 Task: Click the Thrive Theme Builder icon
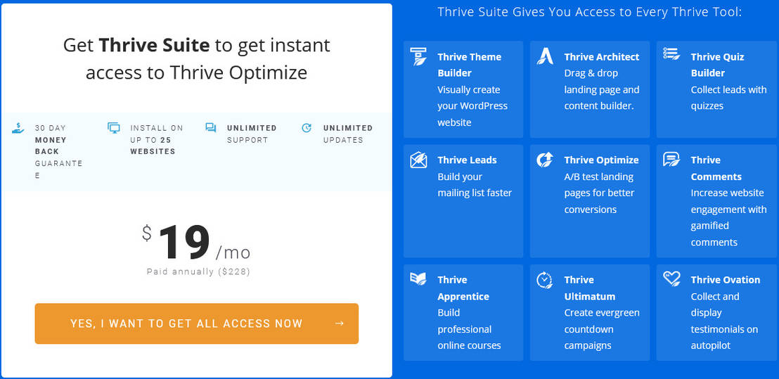click(418, 57)
